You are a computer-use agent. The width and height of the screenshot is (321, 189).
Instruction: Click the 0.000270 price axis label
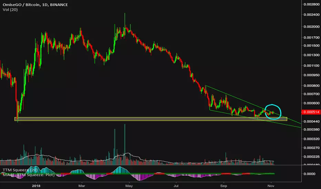(311, 148)
